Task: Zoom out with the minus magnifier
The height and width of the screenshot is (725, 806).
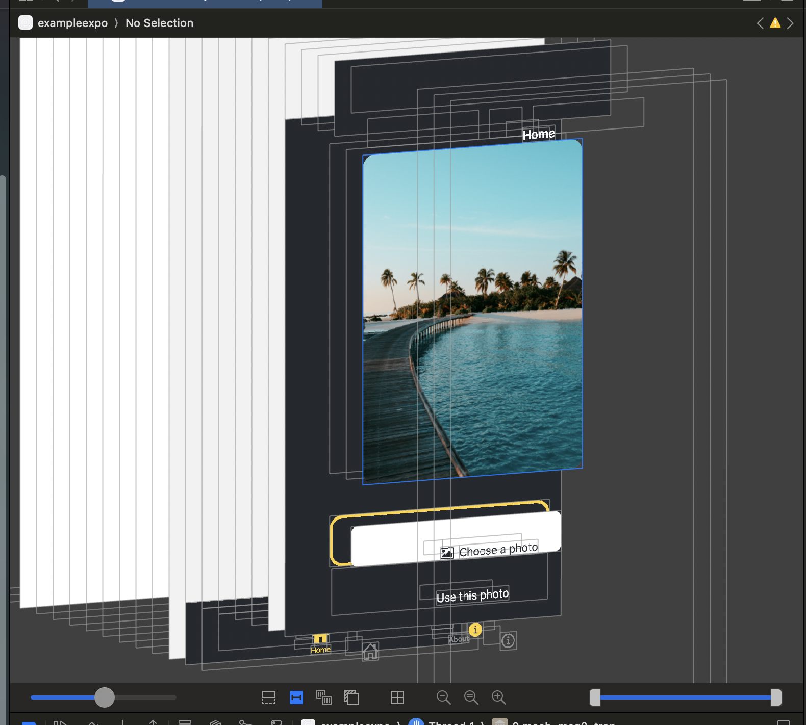Action: (444, 697)
